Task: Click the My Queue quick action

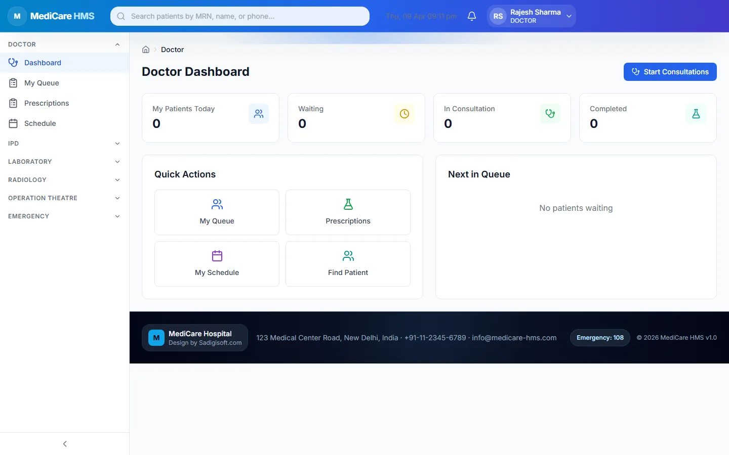Action: point(217,212)
